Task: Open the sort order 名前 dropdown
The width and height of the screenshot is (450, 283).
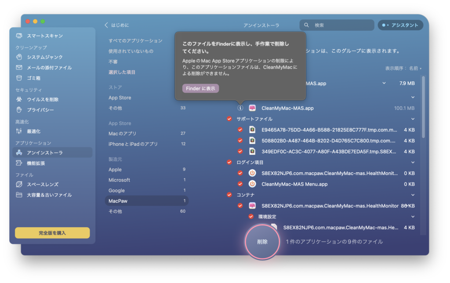Action: 415,68
